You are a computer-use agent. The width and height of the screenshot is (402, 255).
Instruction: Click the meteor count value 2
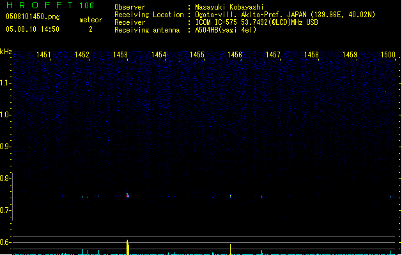coord(91,29)
